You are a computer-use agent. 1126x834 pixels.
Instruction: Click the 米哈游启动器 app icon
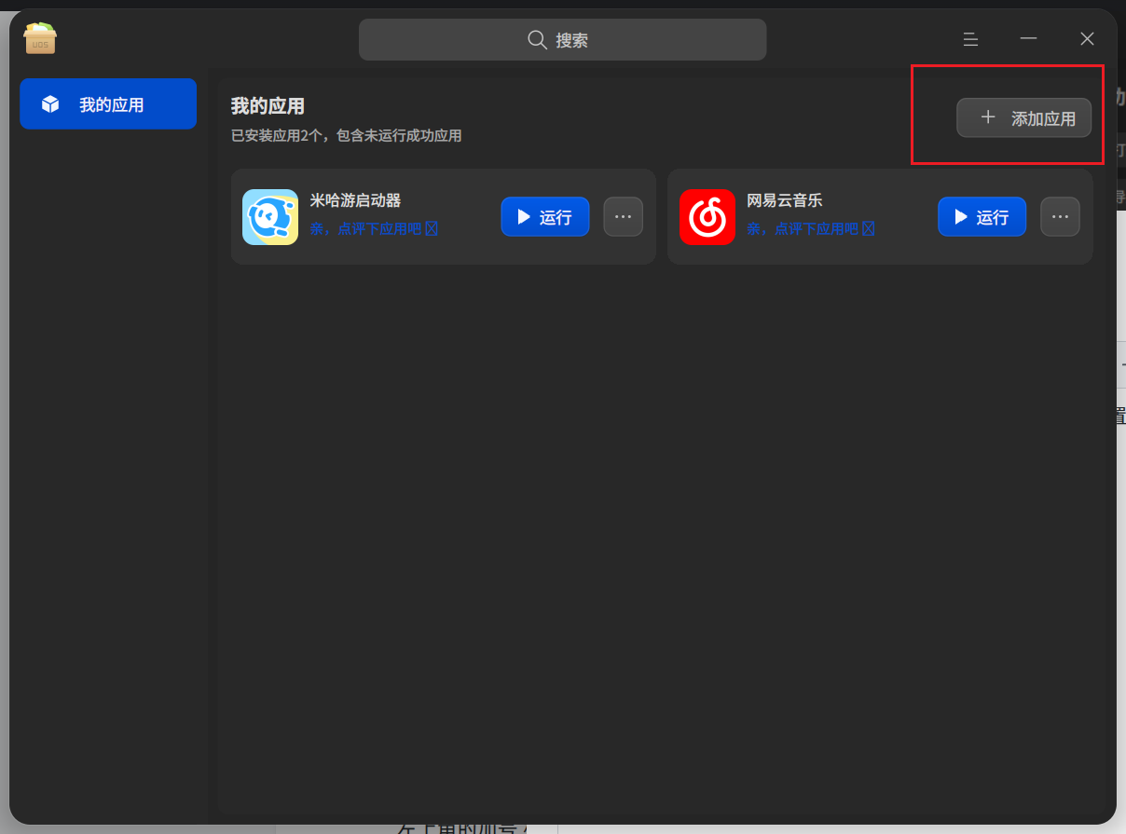[x=270, y=217]
